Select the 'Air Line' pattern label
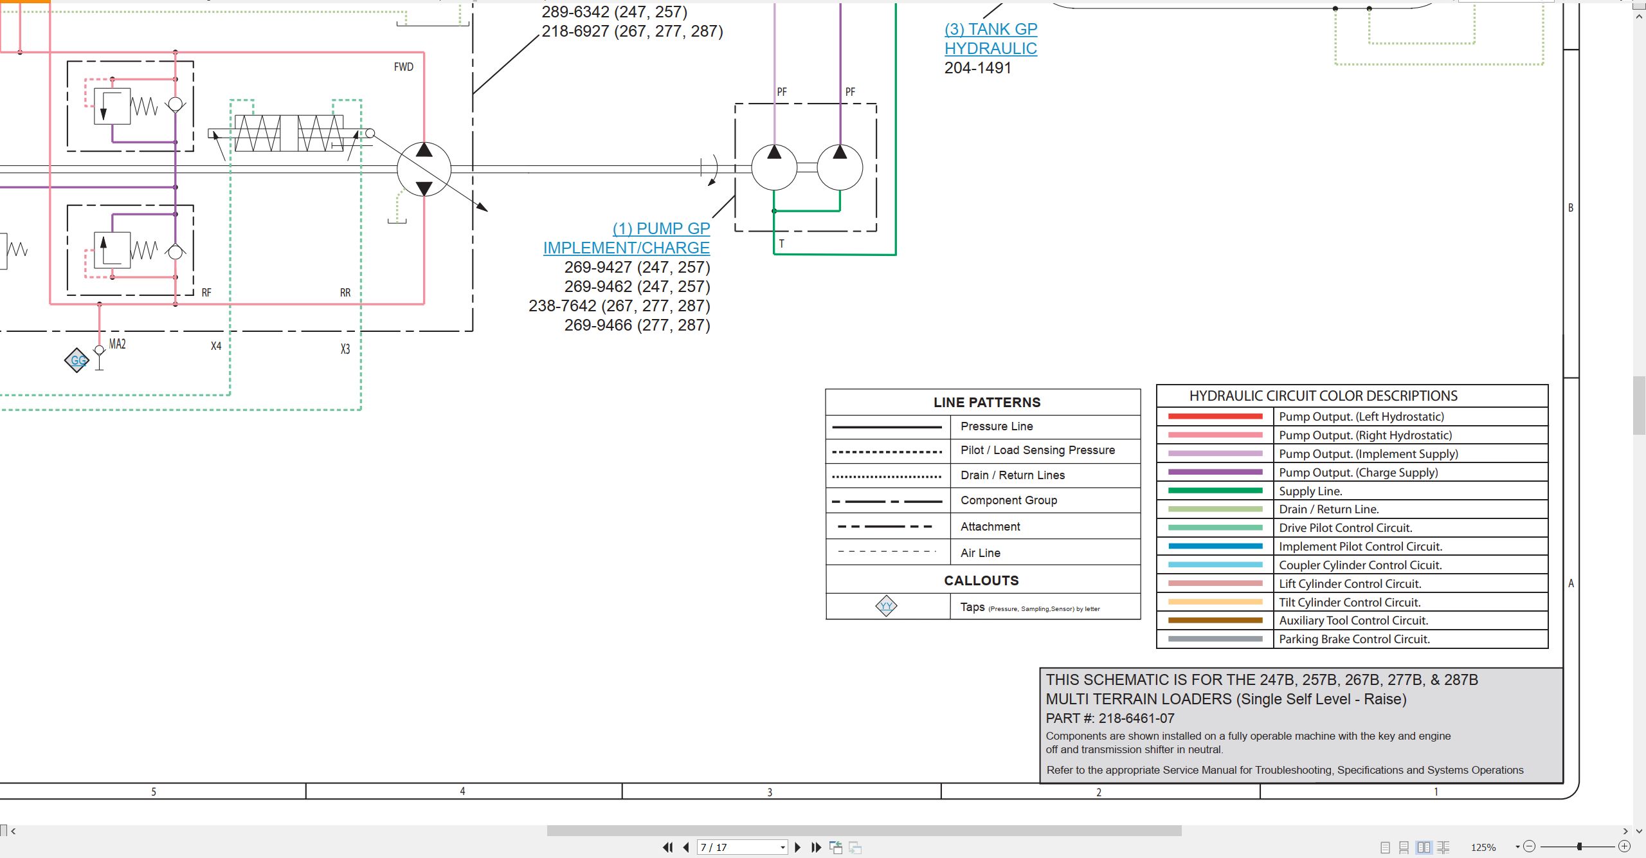 pyautogui.click(x=981, y=553)
